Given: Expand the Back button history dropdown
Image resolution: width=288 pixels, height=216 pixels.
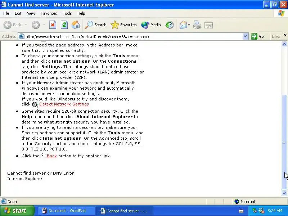Looking at the screenshot, I should (x=26, y=25).
